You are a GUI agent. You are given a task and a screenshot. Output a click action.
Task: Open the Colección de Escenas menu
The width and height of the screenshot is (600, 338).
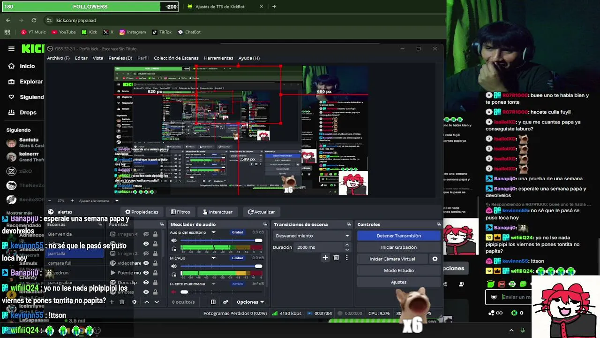click(x=176, y=58)
